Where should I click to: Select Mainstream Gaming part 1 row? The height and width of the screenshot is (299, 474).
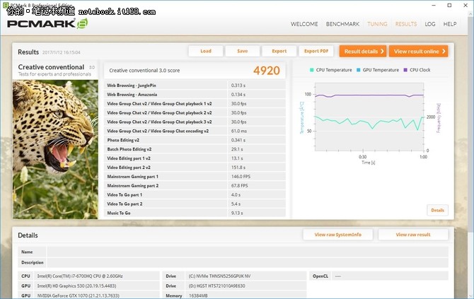(x=195, y=177)
